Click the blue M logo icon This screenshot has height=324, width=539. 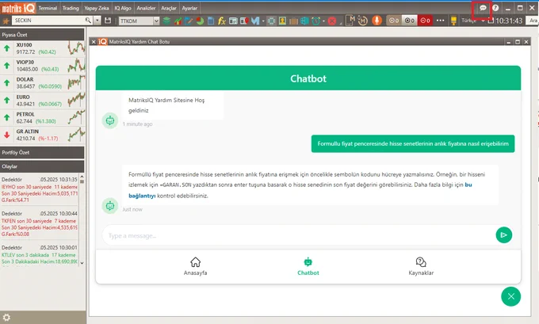255,21
